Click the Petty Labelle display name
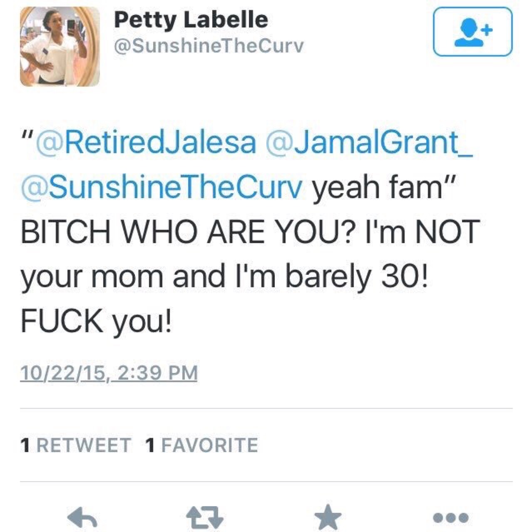 pos(191,20)
